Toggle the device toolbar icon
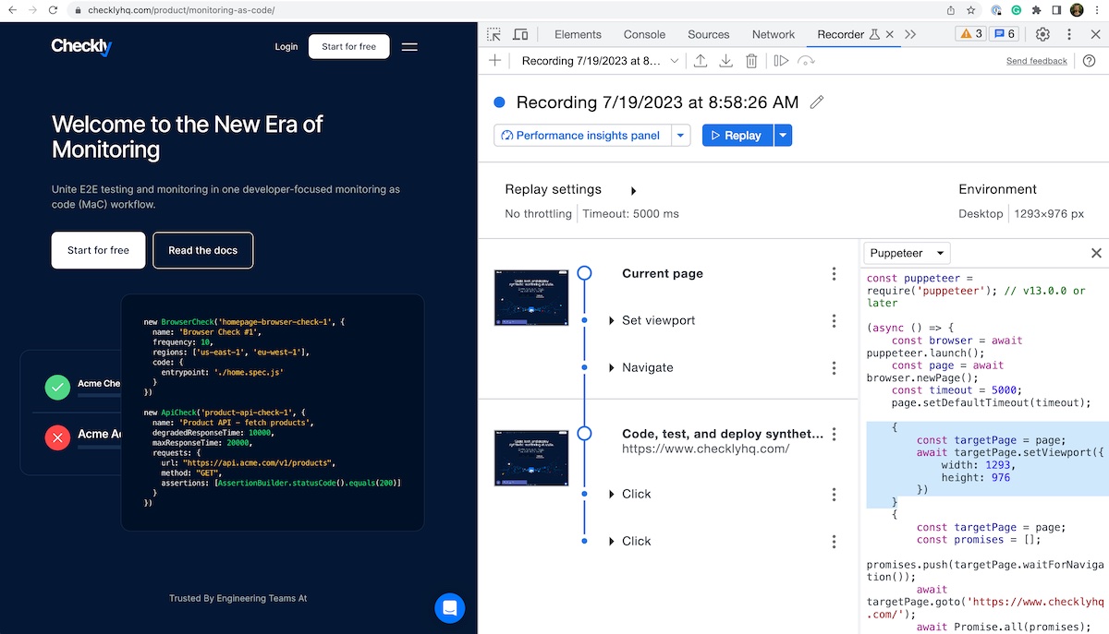1109x634 pixels. (520, 34)
